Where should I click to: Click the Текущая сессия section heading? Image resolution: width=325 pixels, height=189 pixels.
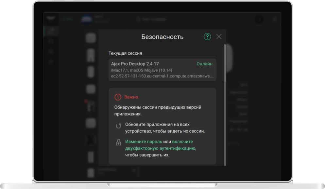pyautogui.click(x=125, y=53)
